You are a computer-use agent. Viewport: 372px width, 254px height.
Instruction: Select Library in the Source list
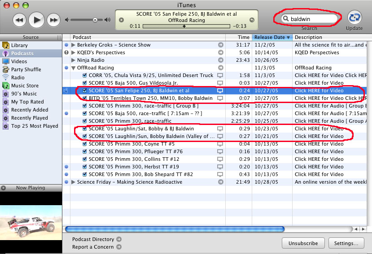pyautogui.click(x=31, y=45)
